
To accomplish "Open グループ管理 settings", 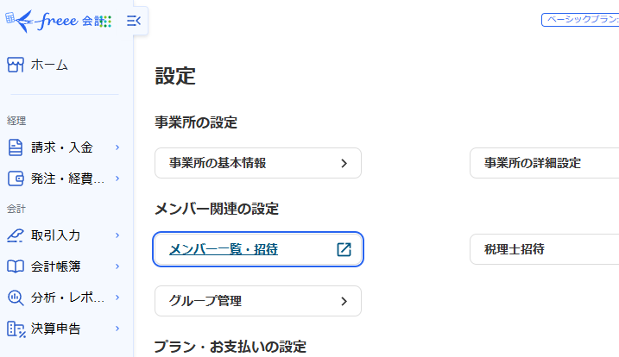I will [257, 301].
